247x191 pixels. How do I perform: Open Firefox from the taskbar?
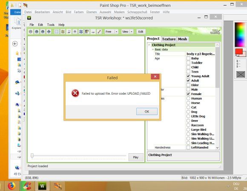point(11,186)
